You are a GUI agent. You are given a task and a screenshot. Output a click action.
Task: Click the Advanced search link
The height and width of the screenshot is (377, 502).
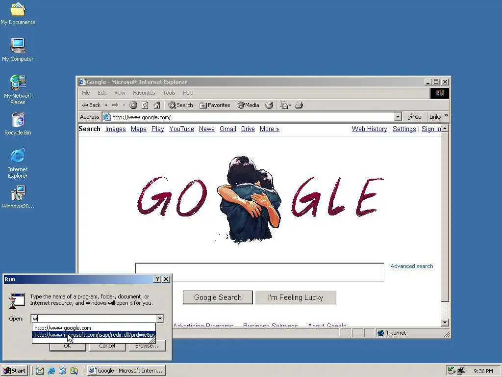pyautogui.click(x=412, y=266)
